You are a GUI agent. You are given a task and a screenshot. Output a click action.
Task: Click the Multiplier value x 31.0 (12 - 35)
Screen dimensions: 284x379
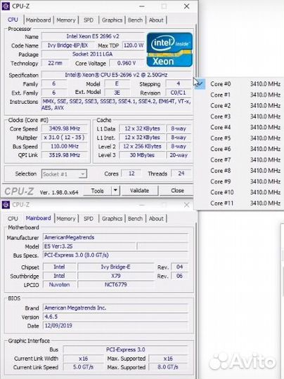pyautogui.click(x=65, y=138)
